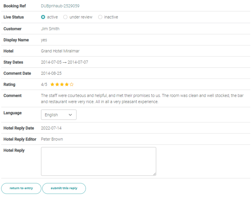The image size is (252, 198).
Task: Click the hotel name Grand Hotel Miralmar
Action: point(60,51)
